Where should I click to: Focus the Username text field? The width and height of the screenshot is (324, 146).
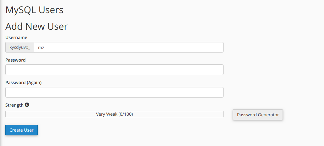point(129,48)
